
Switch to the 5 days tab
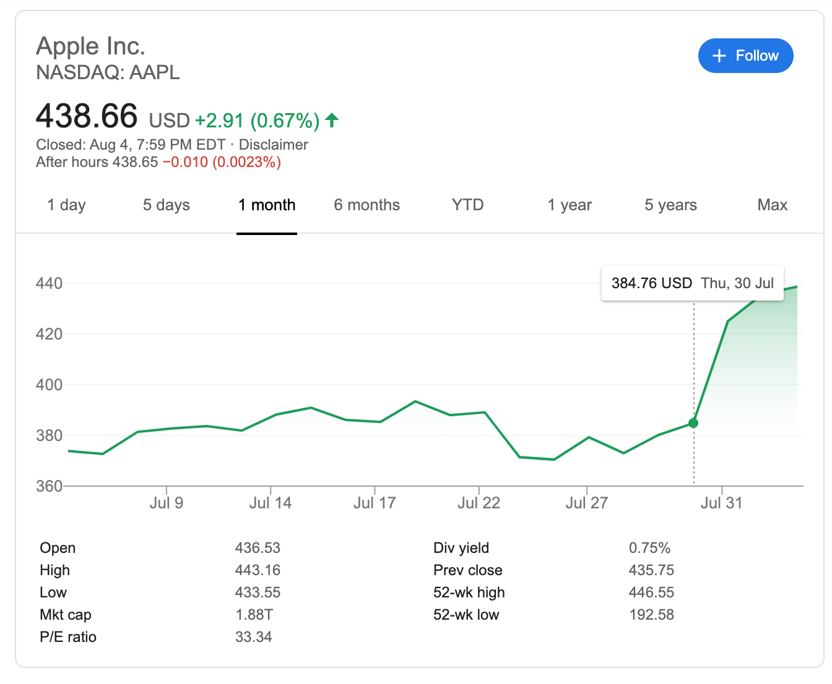[x=166, y=205]
